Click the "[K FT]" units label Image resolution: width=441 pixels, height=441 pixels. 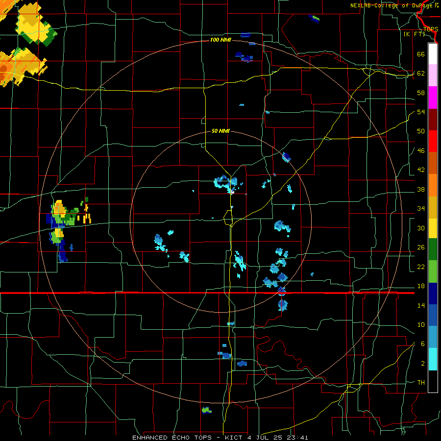tap(414, 34)
